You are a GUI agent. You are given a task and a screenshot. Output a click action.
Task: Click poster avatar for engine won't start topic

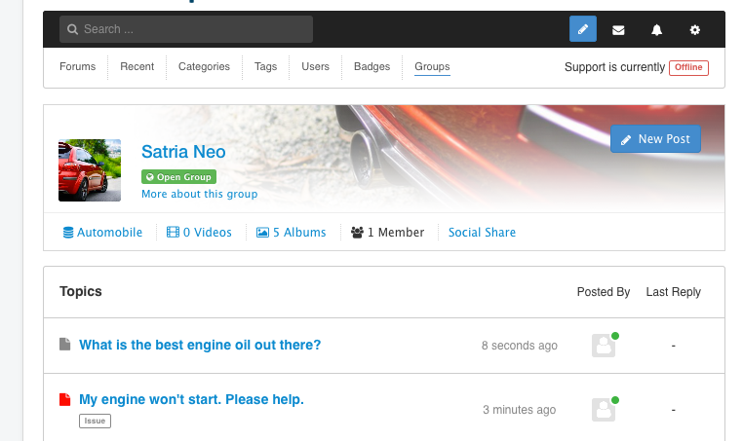coord(604,410)
